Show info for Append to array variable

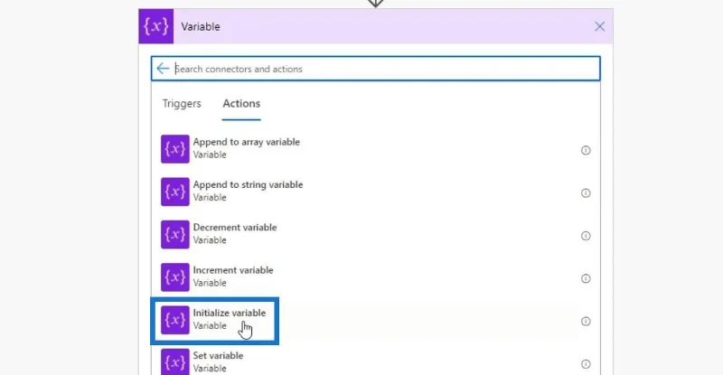tap(586, 150)
